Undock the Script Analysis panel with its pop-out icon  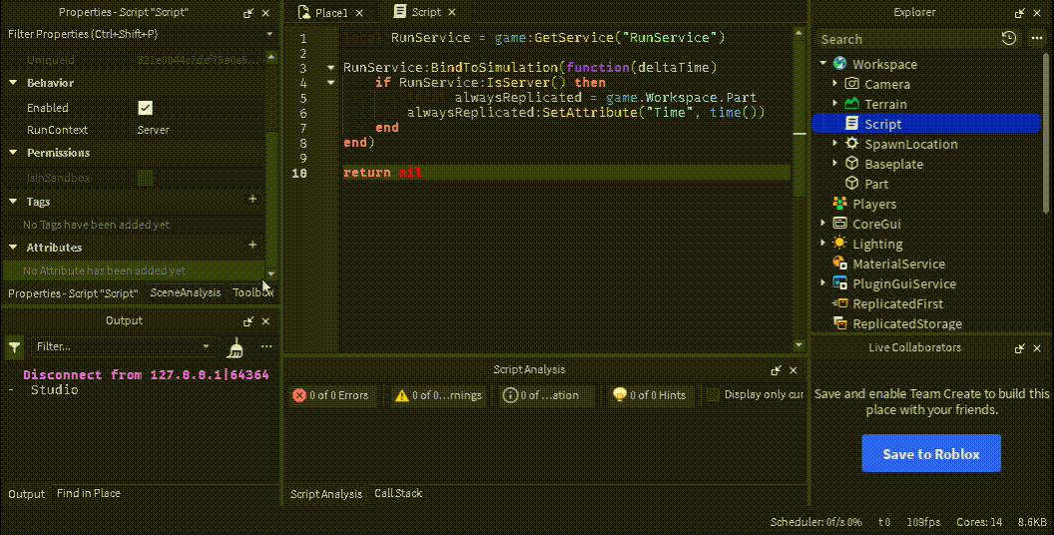click(777, 370)
